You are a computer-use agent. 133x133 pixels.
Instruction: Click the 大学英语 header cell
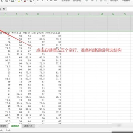16,33
